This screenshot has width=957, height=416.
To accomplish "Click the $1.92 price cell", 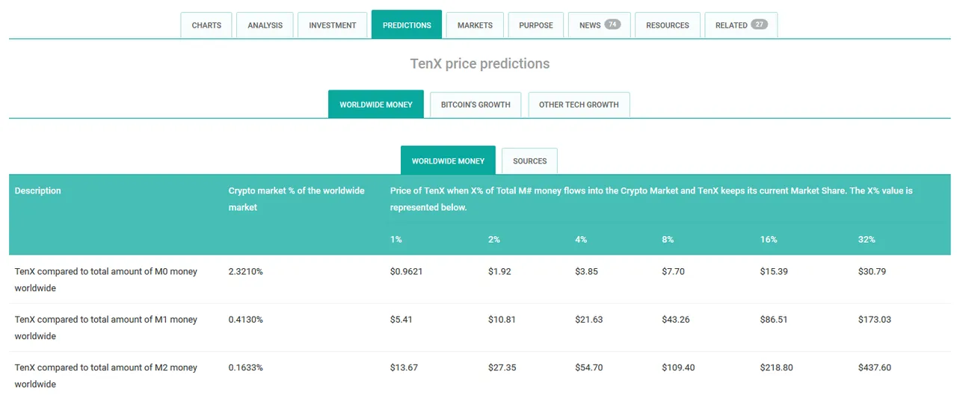I will [499, 271].
